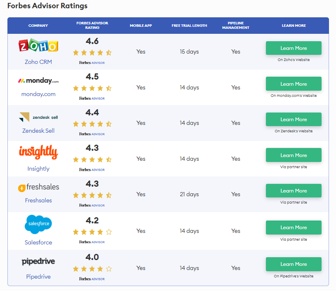Click the Pipedrive logo

38,261
